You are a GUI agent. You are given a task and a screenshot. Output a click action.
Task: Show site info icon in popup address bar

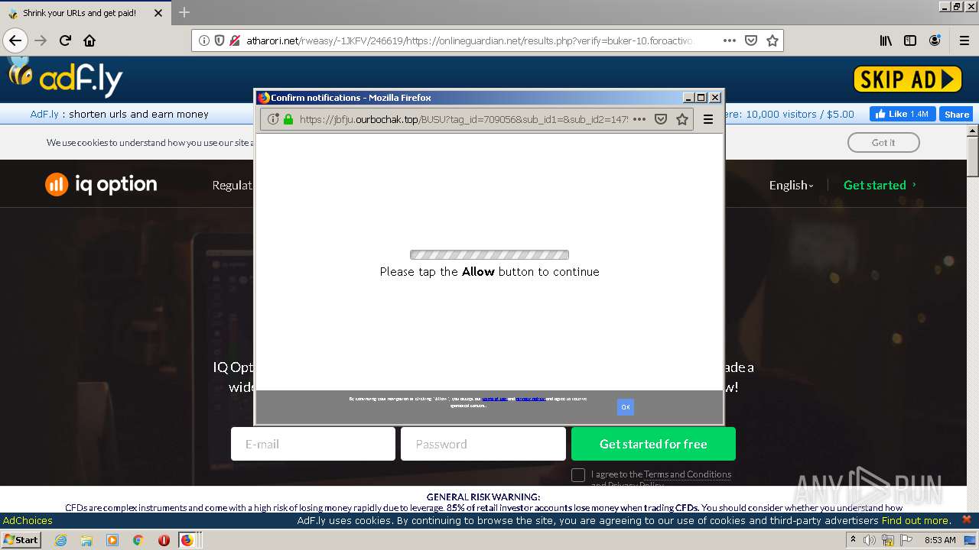(273, 119)
